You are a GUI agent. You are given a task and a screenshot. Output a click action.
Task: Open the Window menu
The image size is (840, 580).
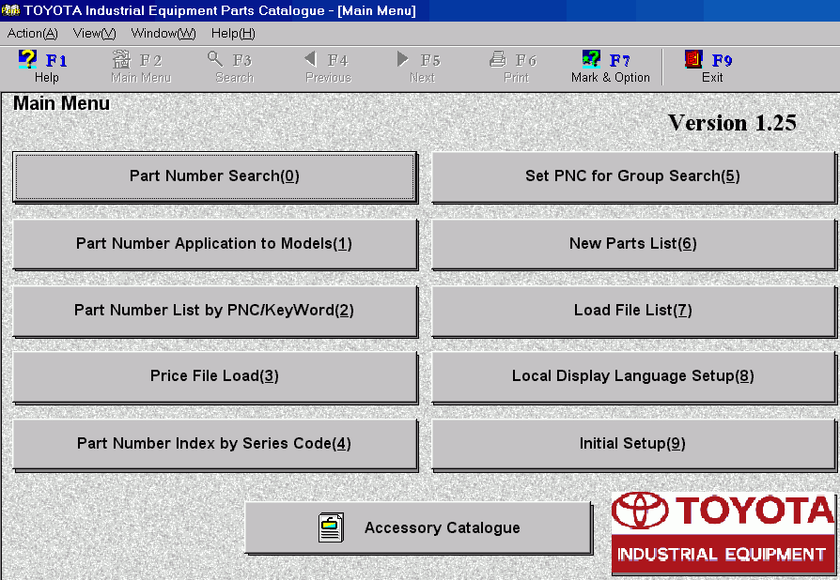click(163, 33)
